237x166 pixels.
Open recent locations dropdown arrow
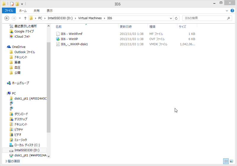point(20,18)
